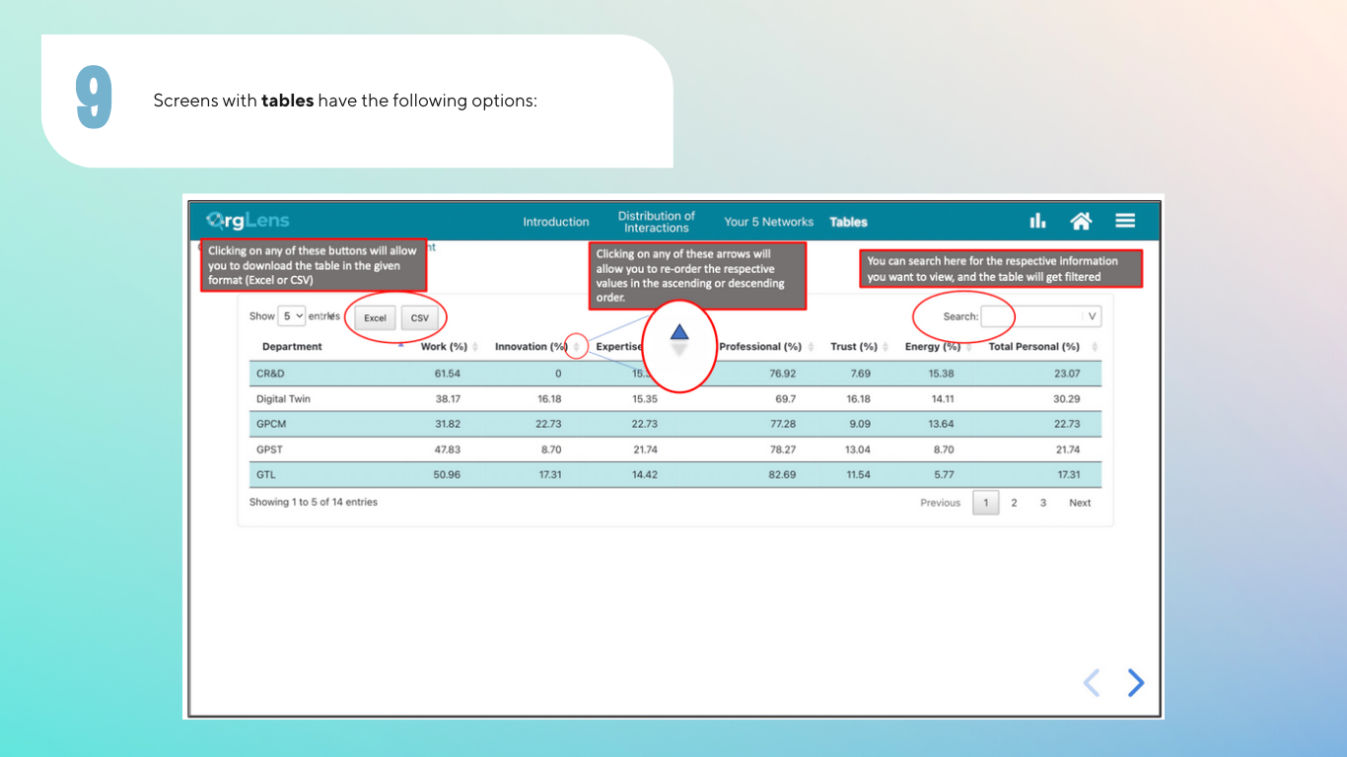Open the Show entries count dropdown

[292, 316]
